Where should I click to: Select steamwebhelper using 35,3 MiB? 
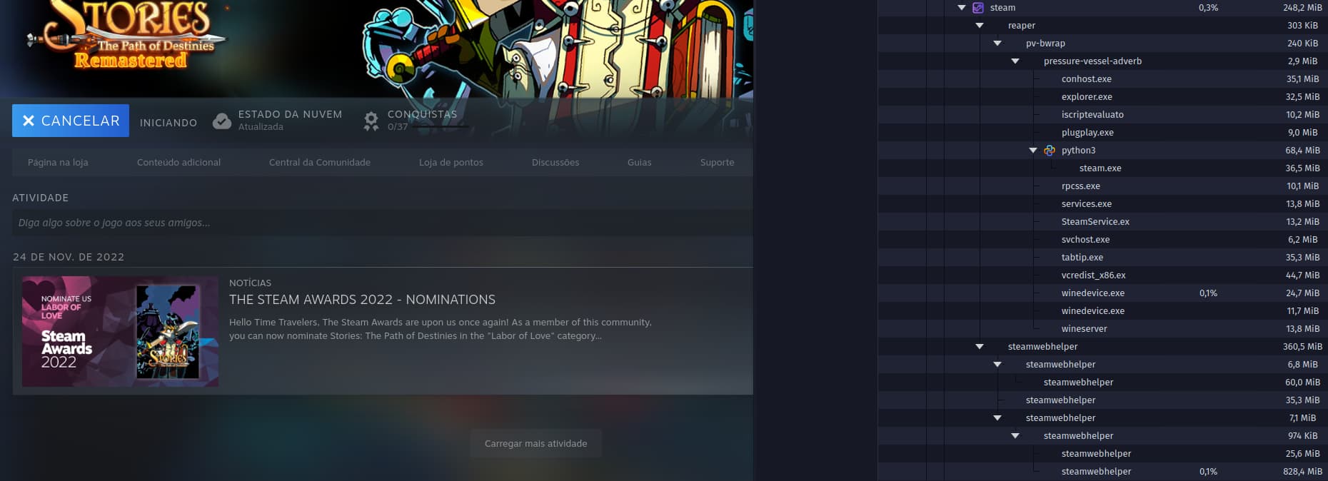pos(1103,400)
